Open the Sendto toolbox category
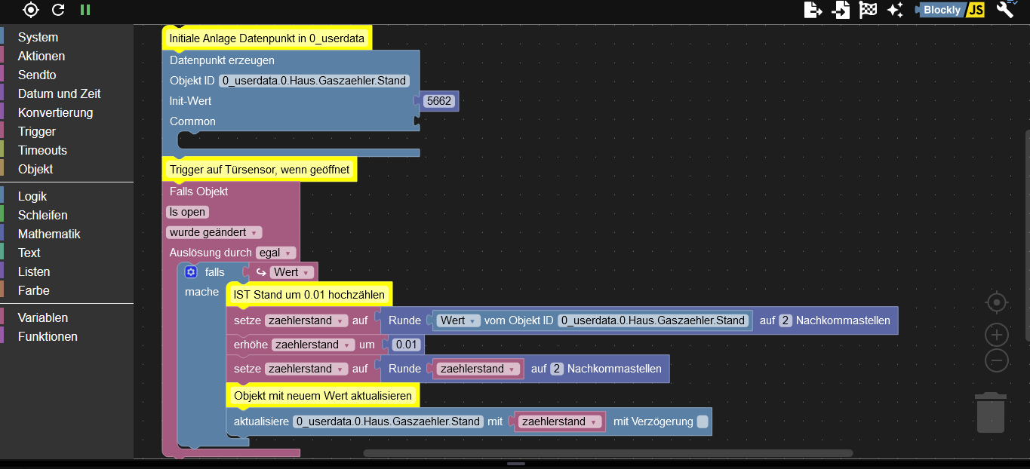This screenshot has width=1030, height=469. click(x=37, y=75)
